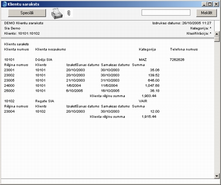Select invoice number 23001
This screenshot has height=185, width=221.
[9, 70]
